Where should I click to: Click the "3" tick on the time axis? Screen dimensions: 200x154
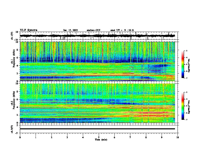click(x=67, y=137)
